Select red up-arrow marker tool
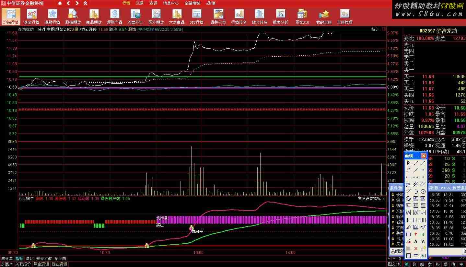The image size is (466, 267). (416, 234)
